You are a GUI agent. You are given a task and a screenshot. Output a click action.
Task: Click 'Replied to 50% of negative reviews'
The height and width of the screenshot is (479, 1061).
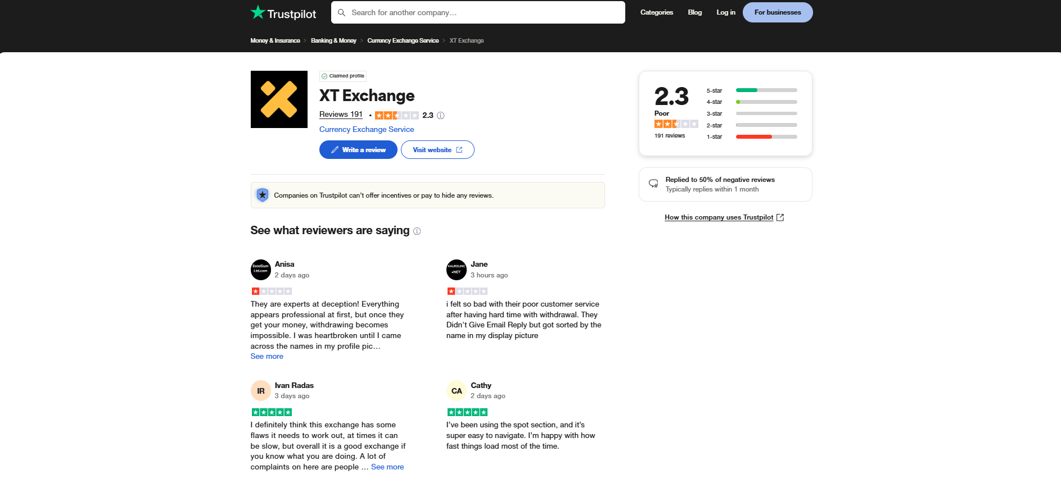720,180
